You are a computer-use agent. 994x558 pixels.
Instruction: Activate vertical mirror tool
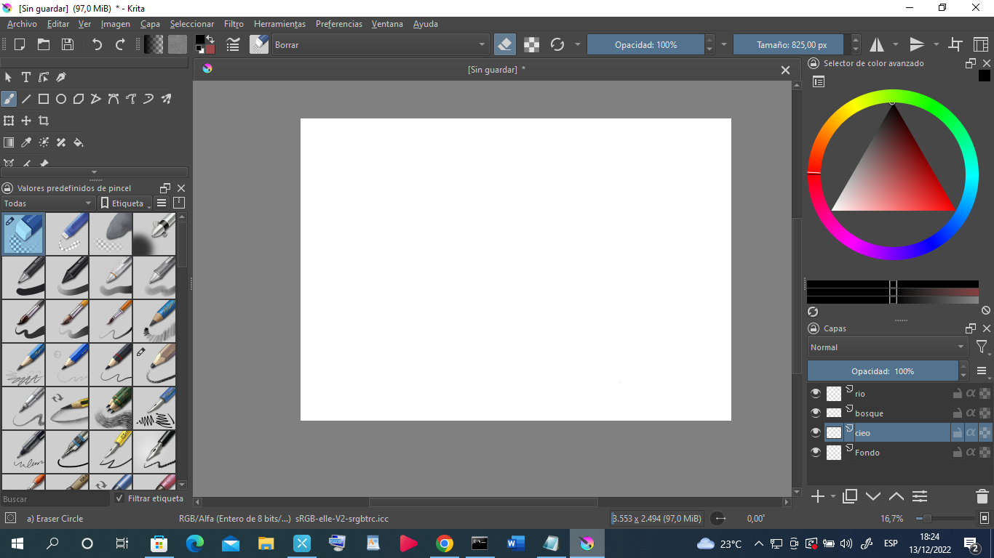tap(917, 44)
